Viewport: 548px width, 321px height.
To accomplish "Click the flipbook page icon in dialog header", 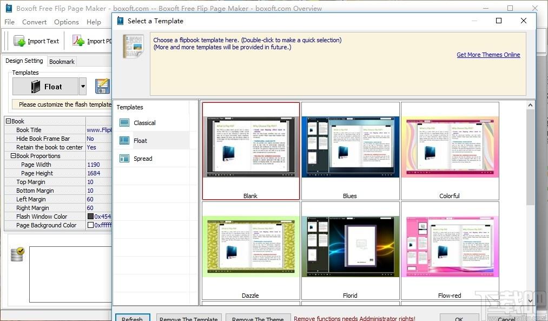I will 133,46.
